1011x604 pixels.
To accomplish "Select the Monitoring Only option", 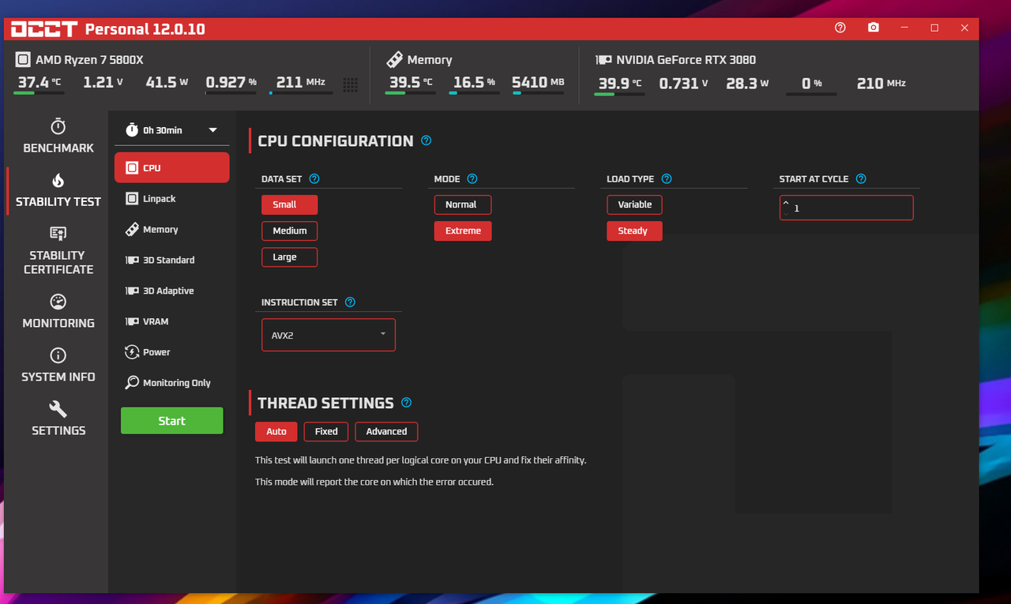I will 172,383.
